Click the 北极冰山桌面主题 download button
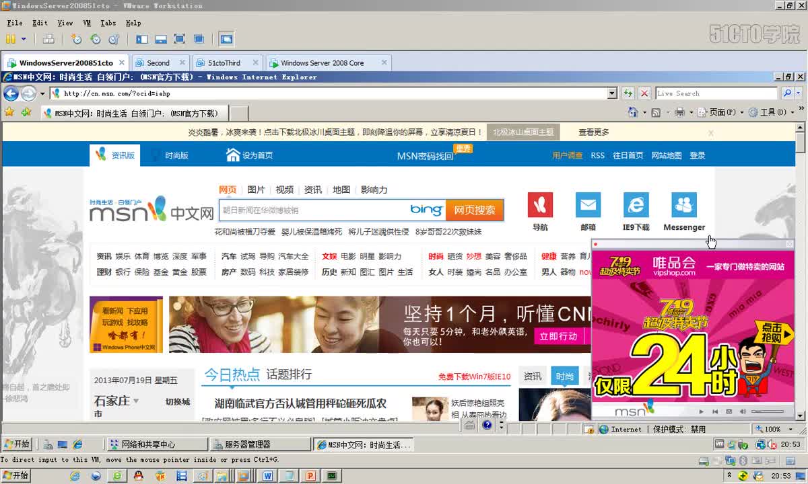 (x=523, y=132)
